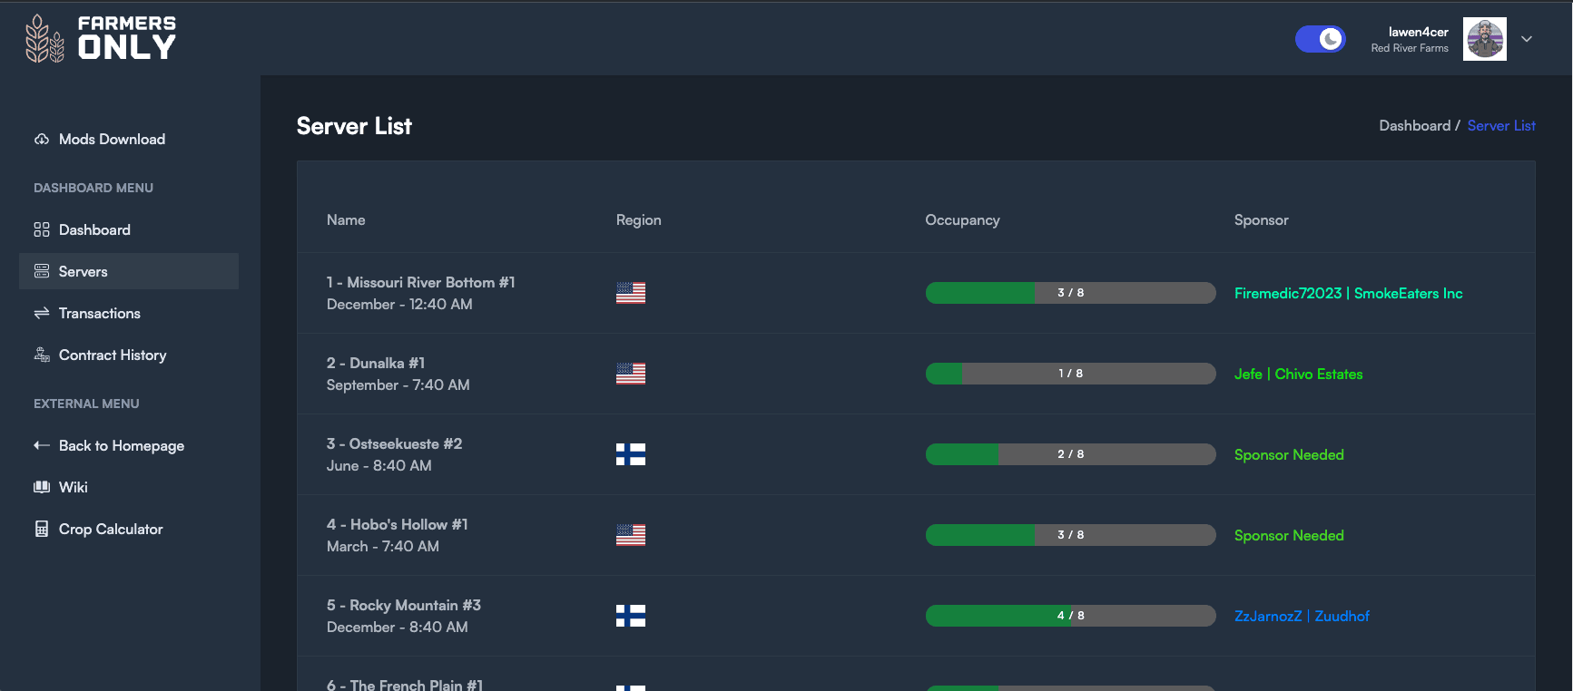Expand the user account chevron dropdown

click(1527, 39)
